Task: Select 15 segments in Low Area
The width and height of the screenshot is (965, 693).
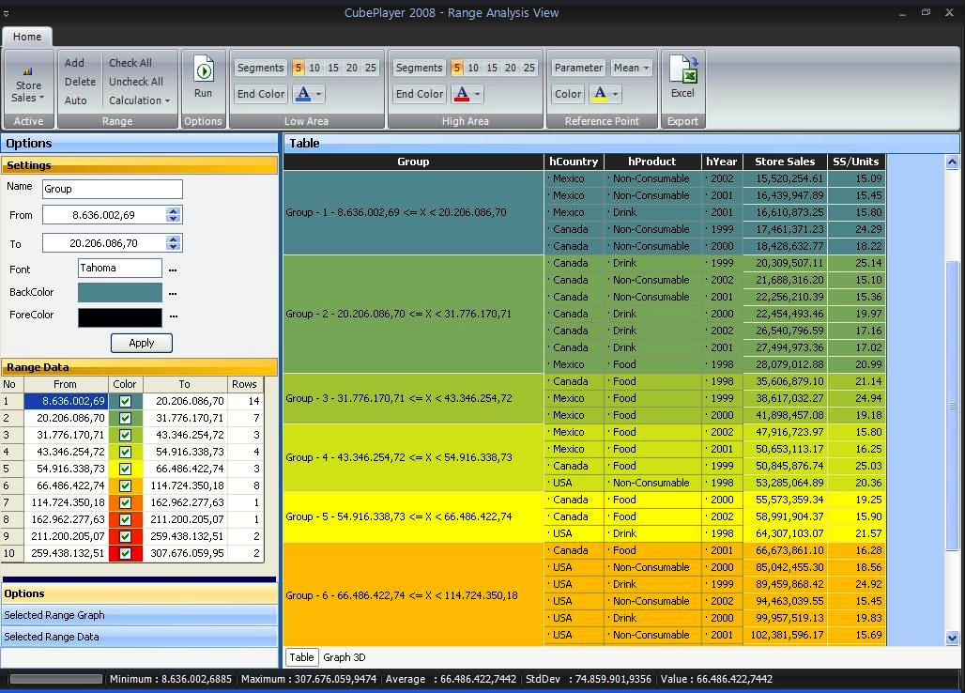Action: pyautogui.click(x=333, y=68)
